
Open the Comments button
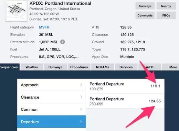[145, 15]
